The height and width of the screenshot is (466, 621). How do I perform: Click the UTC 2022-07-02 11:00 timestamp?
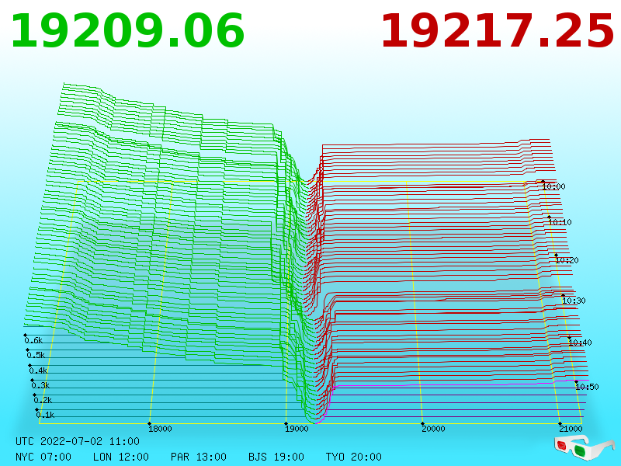click(78, 441)
